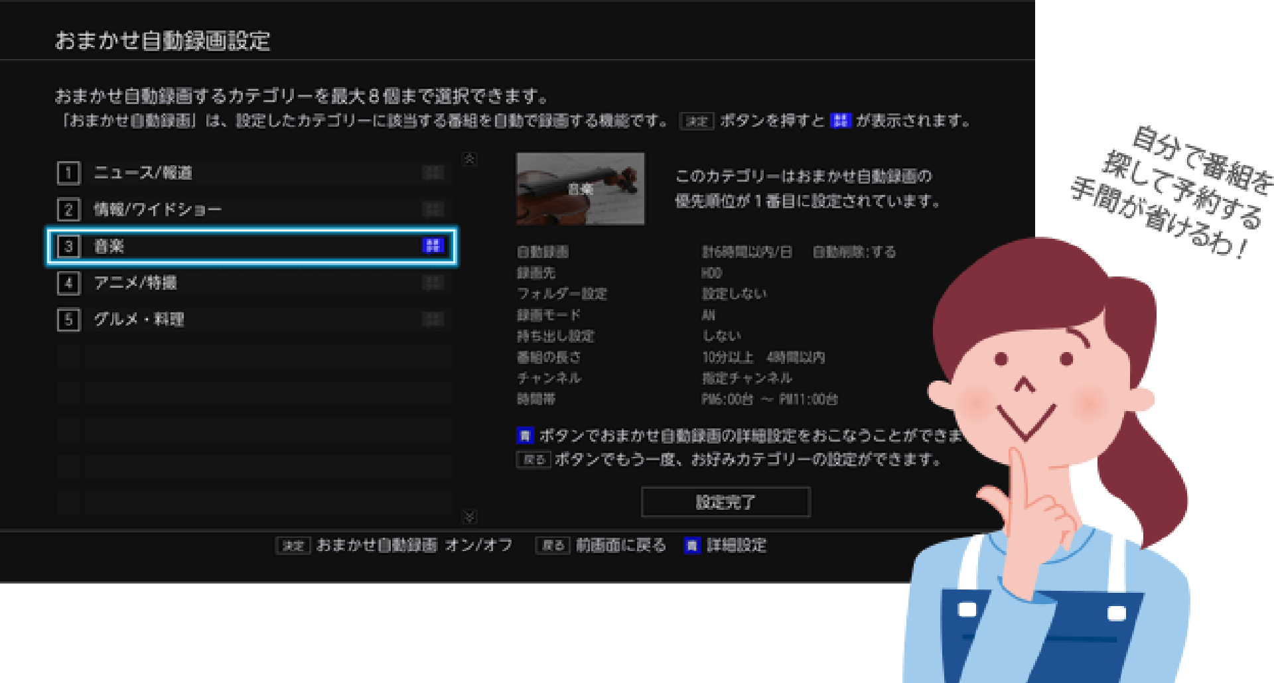The height and width of the screenshot is (683, 1274).
Task: Toggle recording mark on アニメ/特撮 row
Action: 433,283
